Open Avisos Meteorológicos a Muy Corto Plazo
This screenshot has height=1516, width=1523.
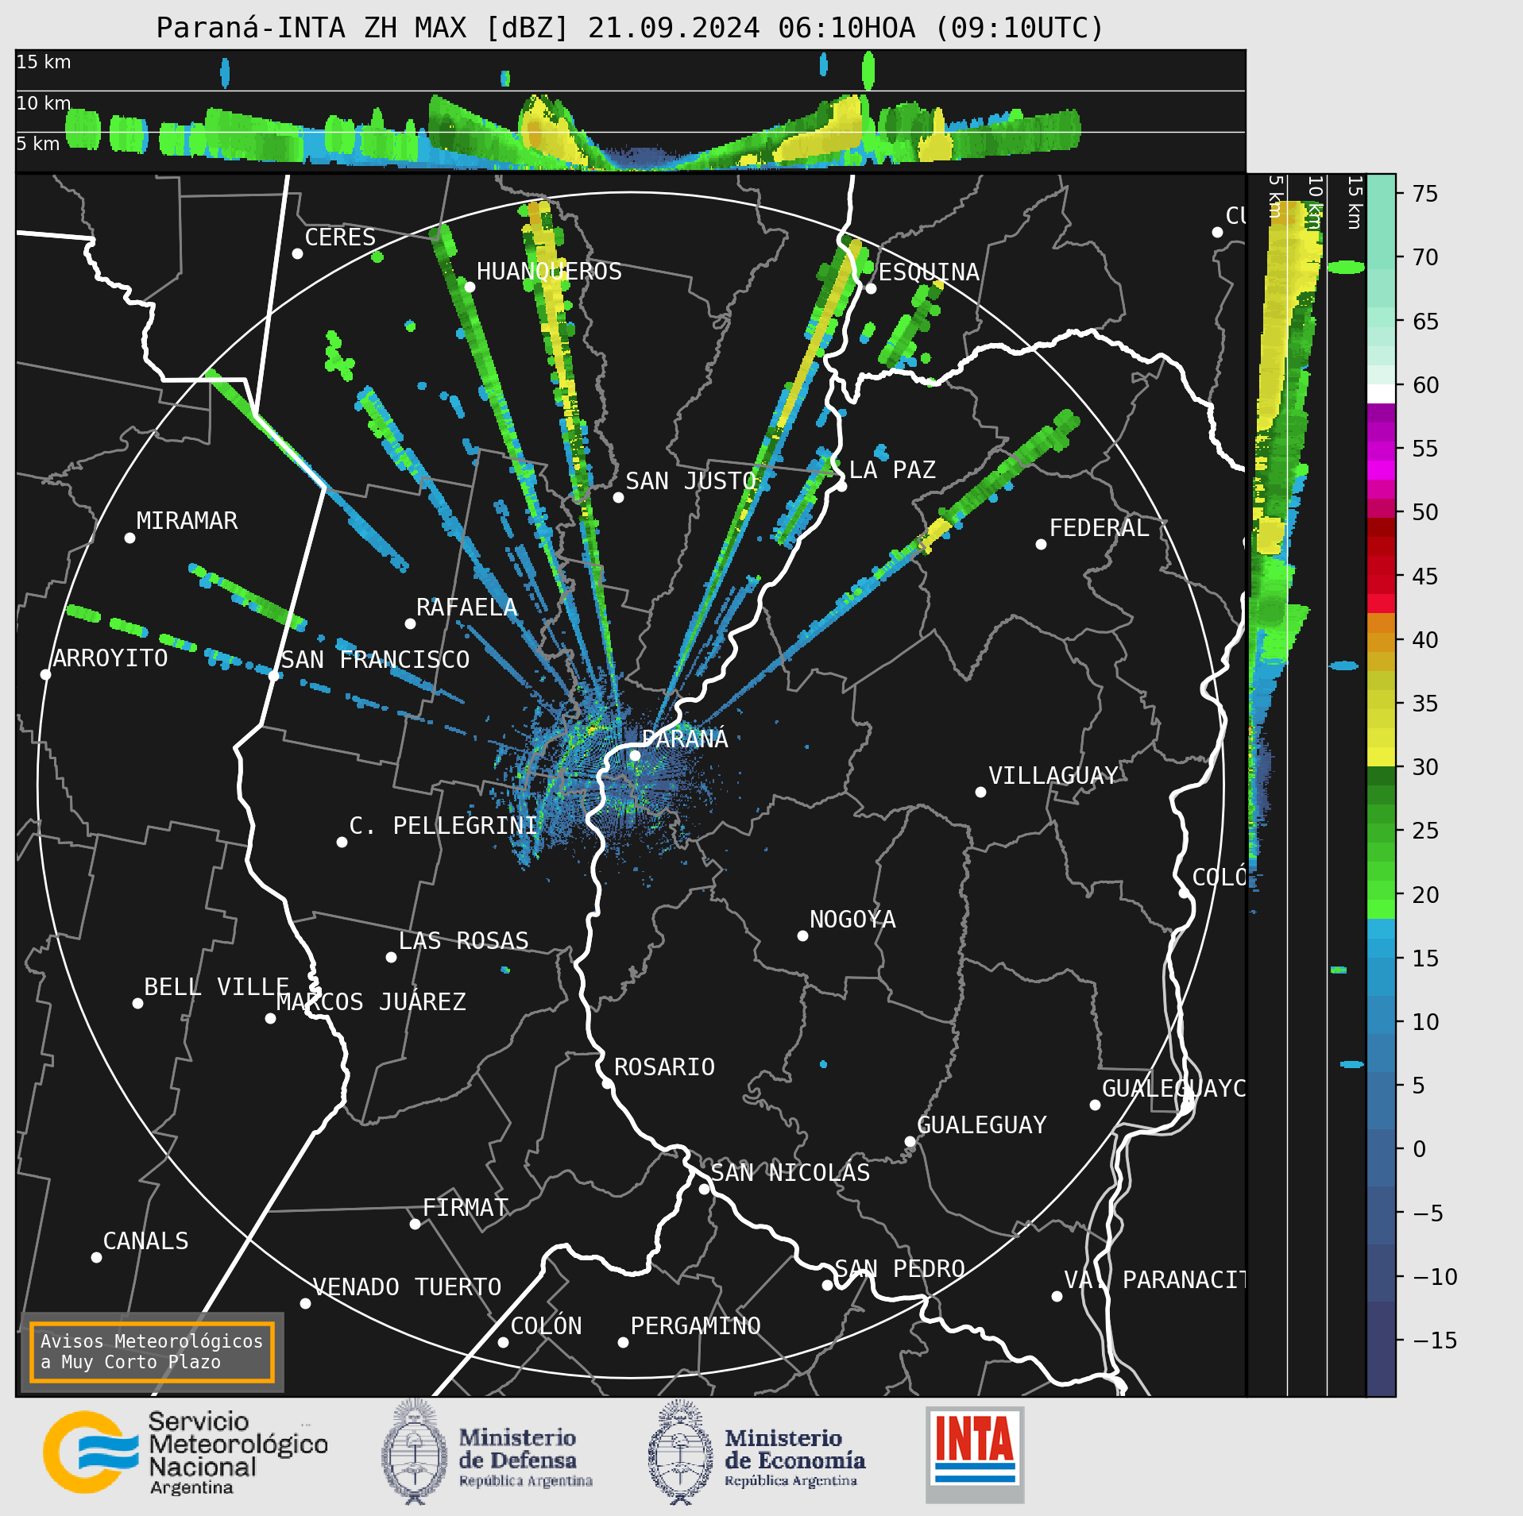coord(152,1352)
